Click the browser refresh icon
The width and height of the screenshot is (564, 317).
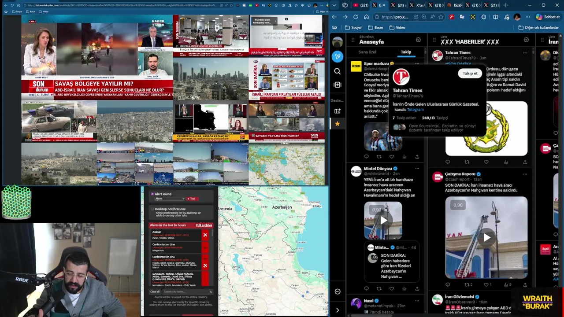coord(356,17)
